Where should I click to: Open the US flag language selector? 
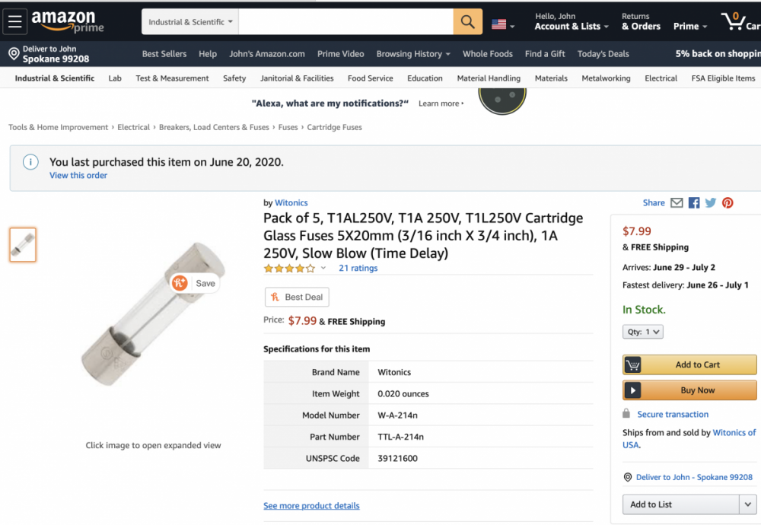pos(502,24)
